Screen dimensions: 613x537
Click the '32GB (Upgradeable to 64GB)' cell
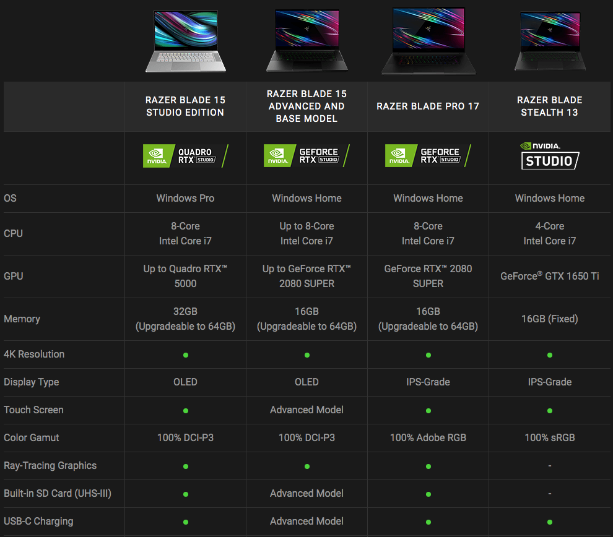point(185,319)
